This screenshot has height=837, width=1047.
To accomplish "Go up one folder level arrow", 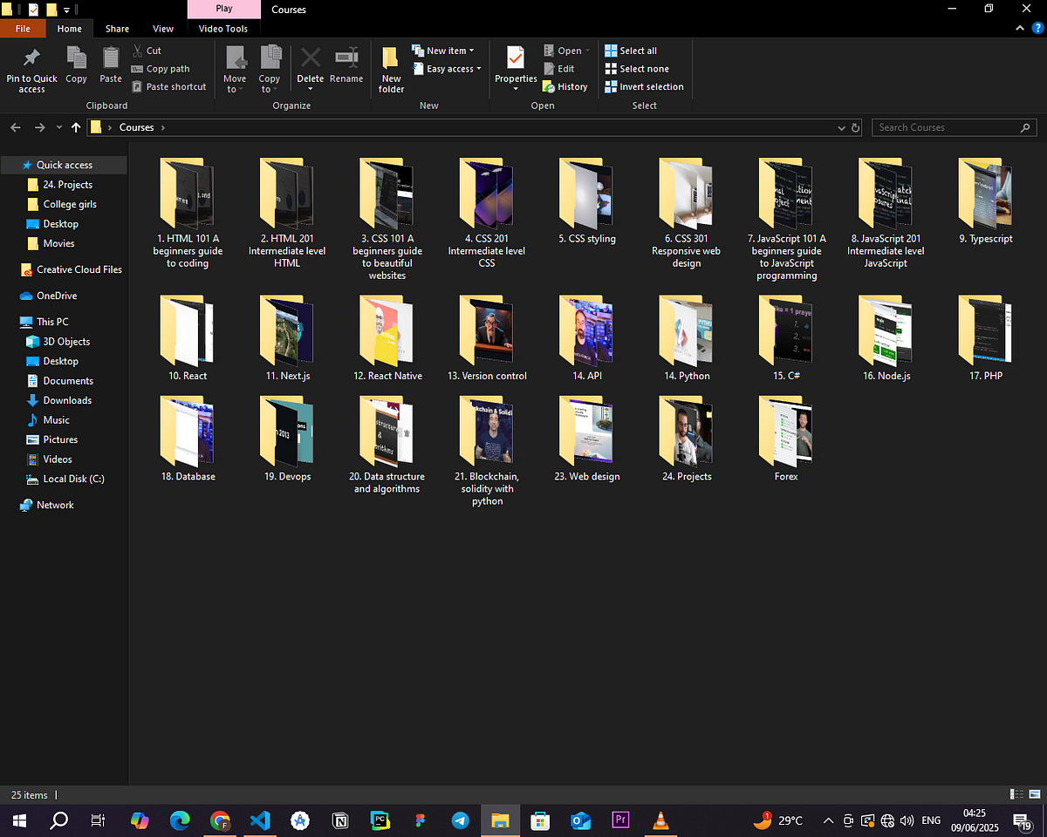I will pyautogui.click(x=76, y=127).
